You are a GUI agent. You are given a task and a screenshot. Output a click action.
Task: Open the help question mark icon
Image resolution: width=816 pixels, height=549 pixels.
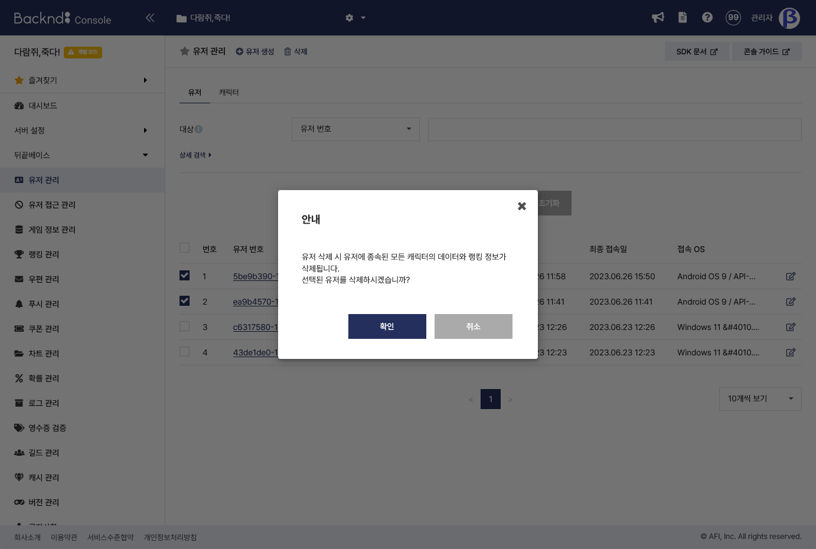(x=707, y=18)
